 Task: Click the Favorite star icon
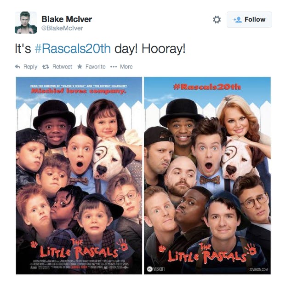[x=80, y=66]
